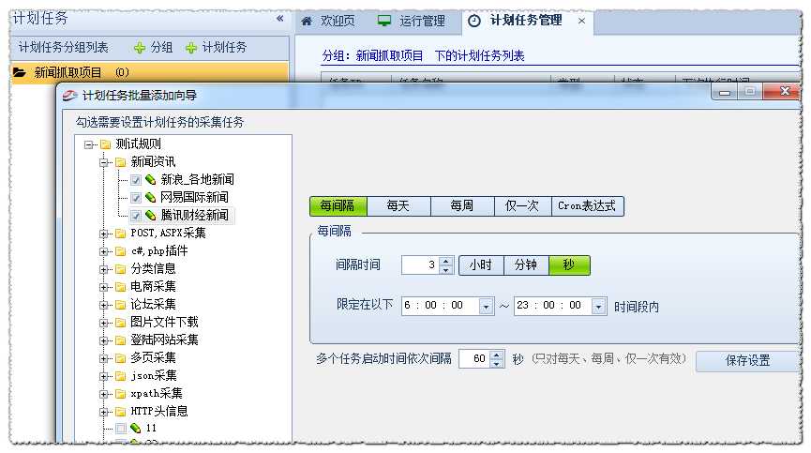Check the checkbox for task 11
This screenshot has width=811, height=453.
coord(121,429)
